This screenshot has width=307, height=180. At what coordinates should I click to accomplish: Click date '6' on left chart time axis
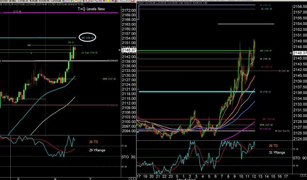click(x=55, y=179)
